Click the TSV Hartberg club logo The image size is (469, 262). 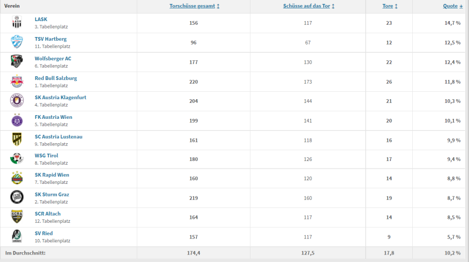coord(17,42)
